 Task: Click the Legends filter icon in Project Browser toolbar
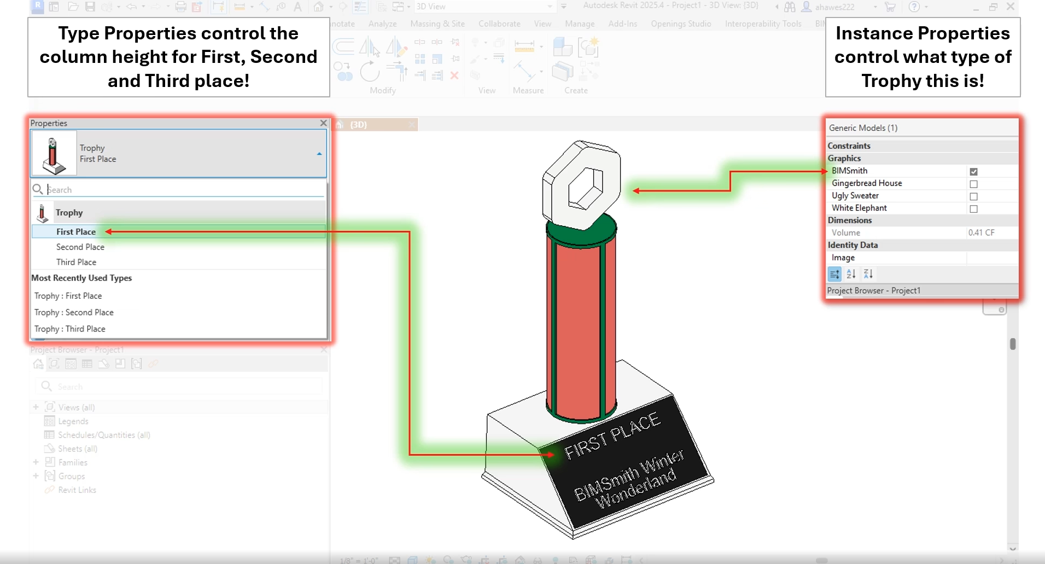[71, 363]
